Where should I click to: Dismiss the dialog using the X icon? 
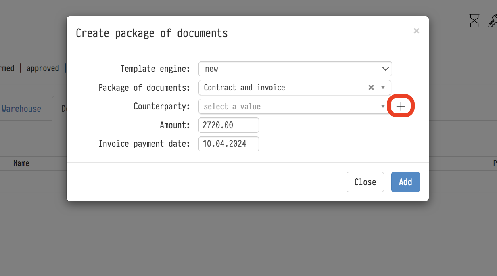(416, 31)
